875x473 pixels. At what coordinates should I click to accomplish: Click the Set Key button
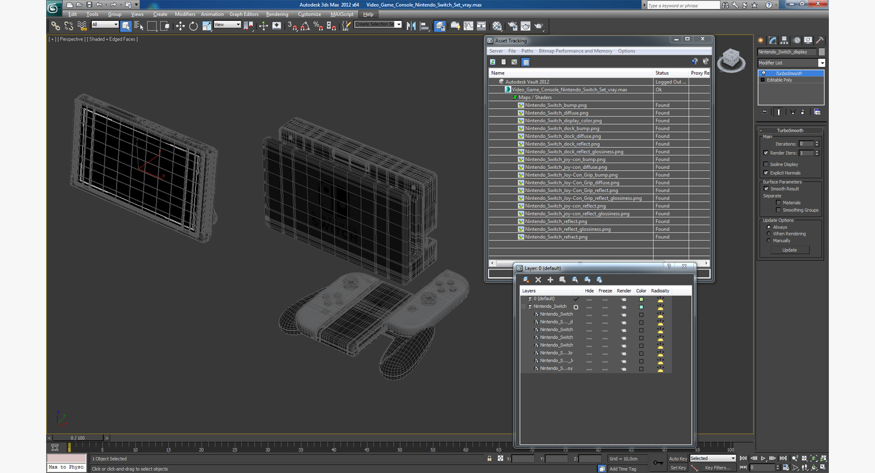click(x=678, y=468)
